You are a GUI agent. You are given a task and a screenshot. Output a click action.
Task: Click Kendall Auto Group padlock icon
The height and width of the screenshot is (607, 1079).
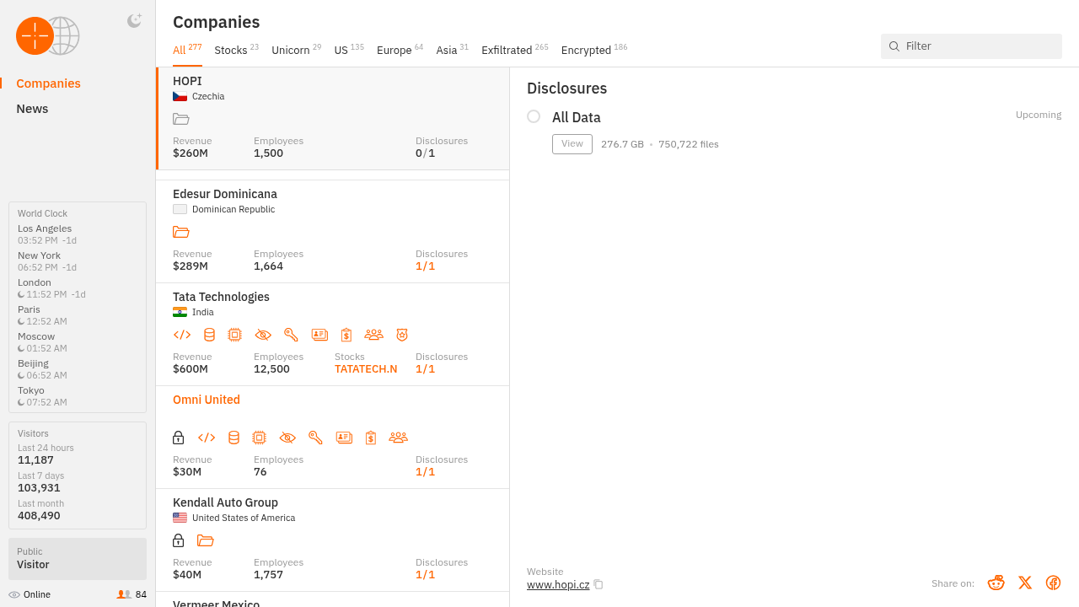click(x=179, y=540)
